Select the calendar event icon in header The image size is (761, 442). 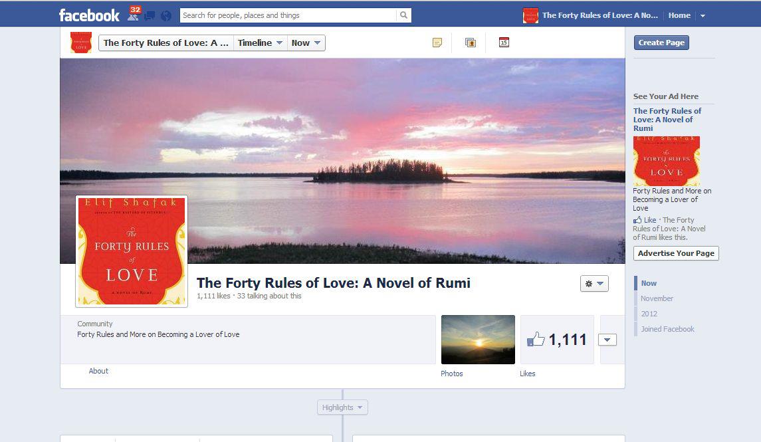504,43
